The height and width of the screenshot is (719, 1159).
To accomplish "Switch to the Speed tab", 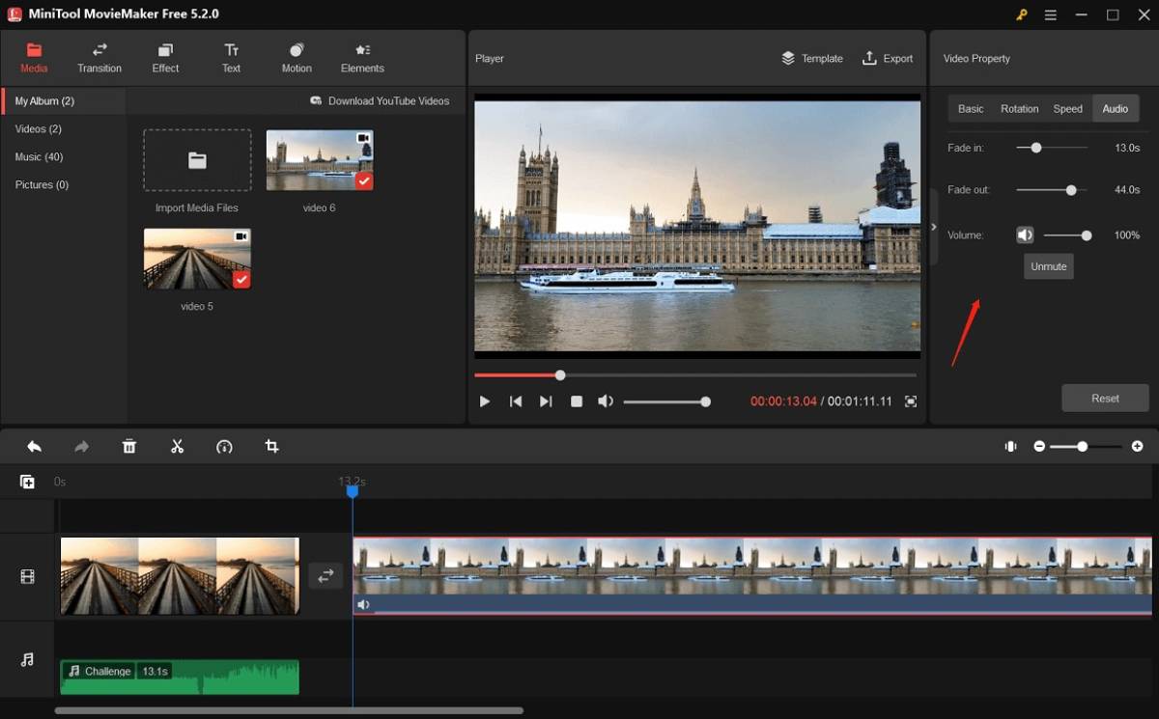I will 1067,109.
